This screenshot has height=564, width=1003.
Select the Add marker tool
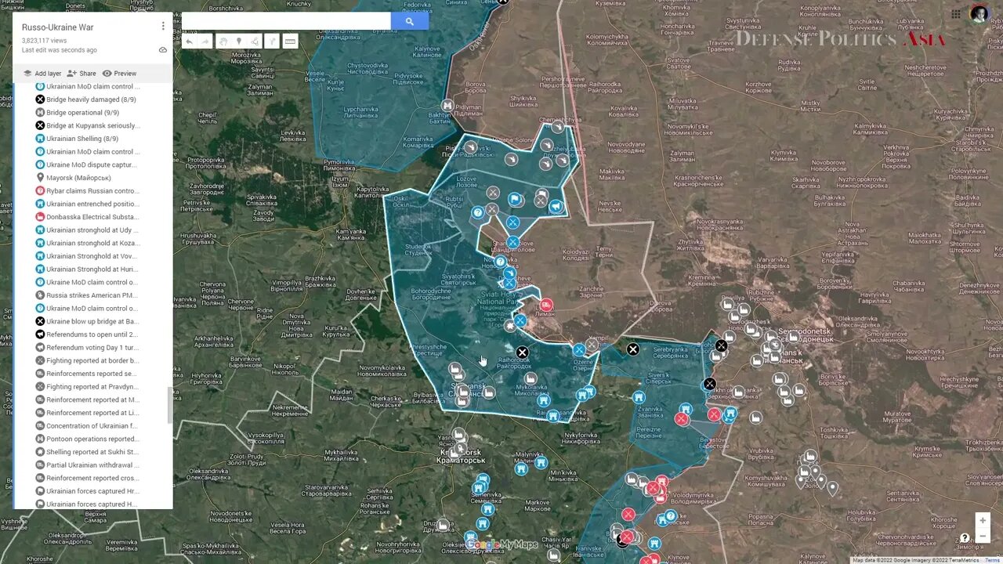pos(239,42)
